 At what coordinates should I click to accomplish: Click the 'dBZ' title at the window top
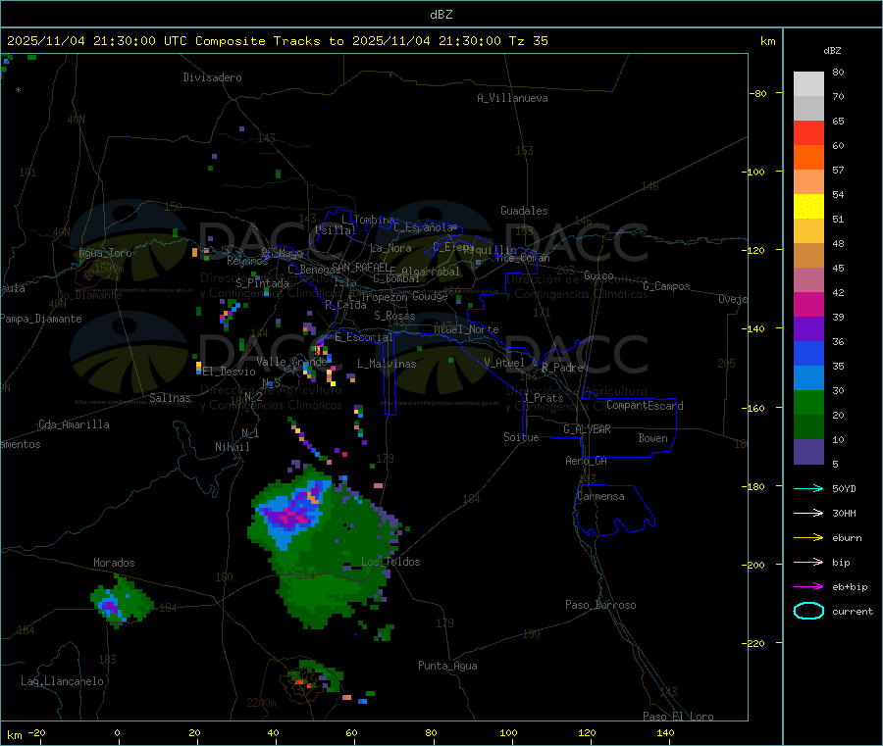pyautogui.click(x=441, y=15)
